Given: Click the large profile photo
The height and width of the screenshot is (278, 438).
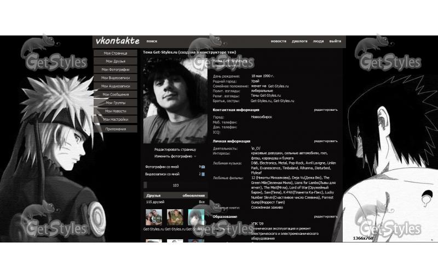Looking at the screenshot, I should point(175,100).
